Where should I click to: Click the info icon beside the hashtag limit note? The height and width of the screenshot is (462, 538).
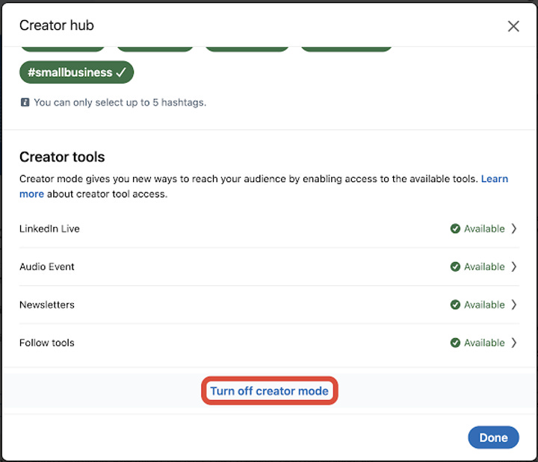[x=25, y=102]
